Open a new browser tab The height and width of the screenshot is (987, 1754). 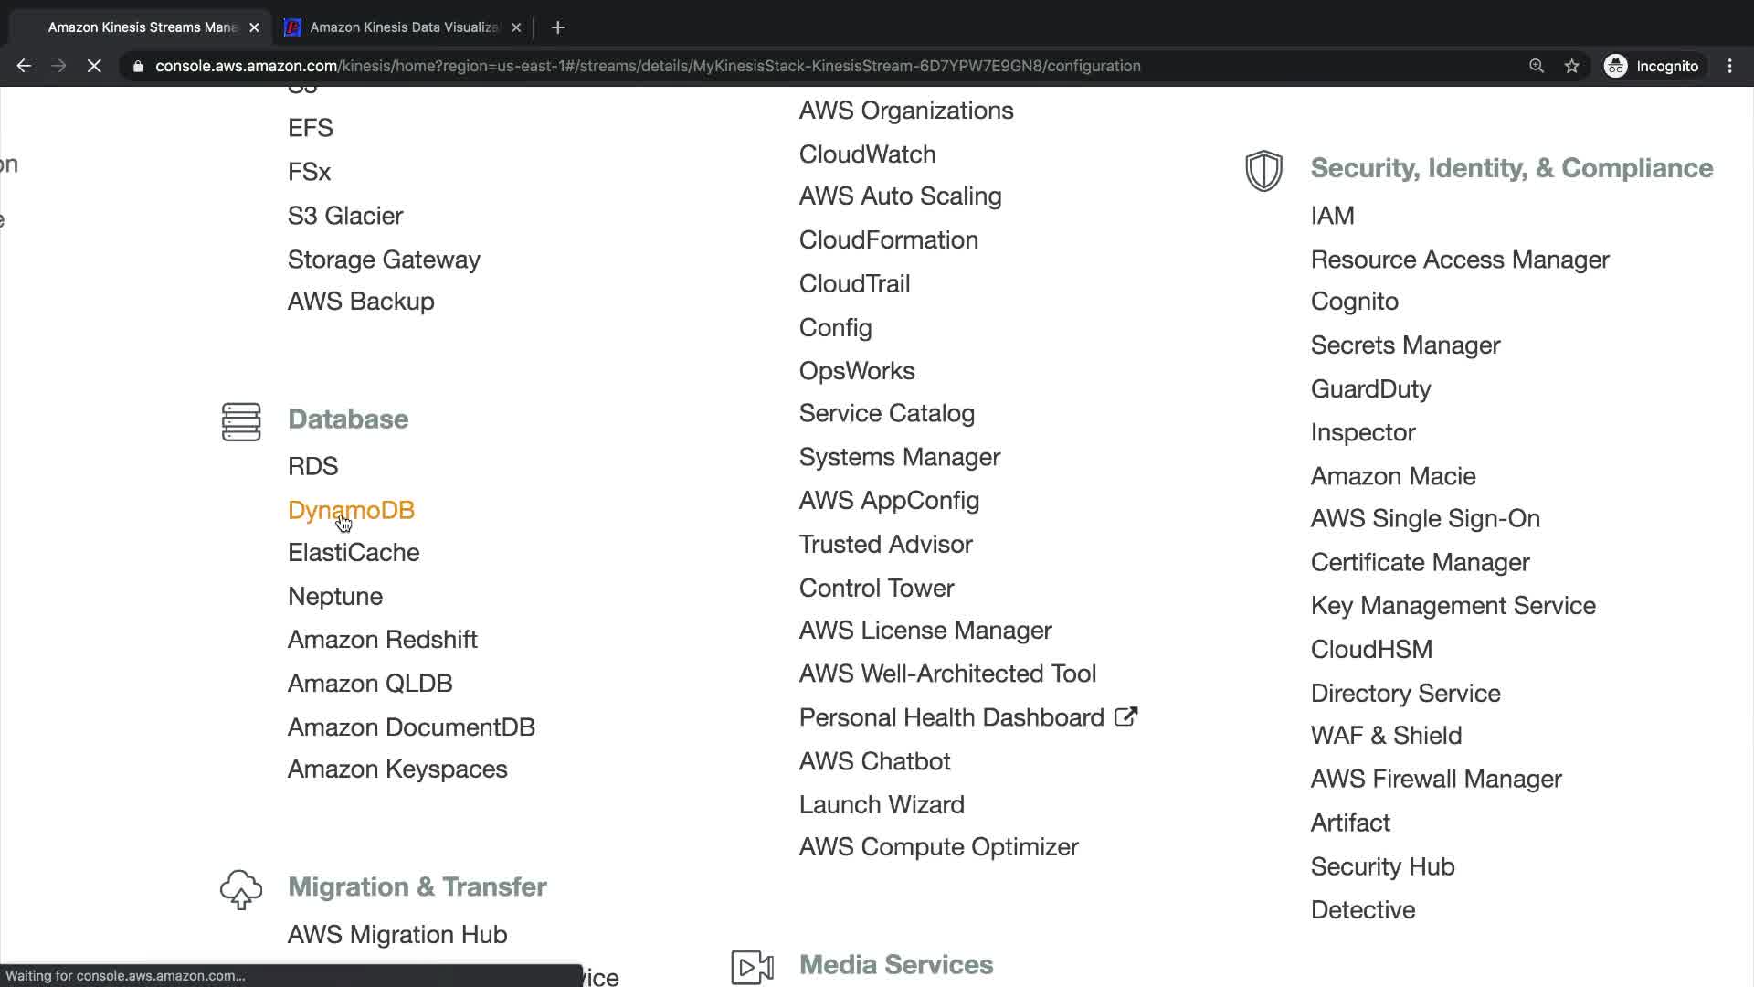(557, 27)
